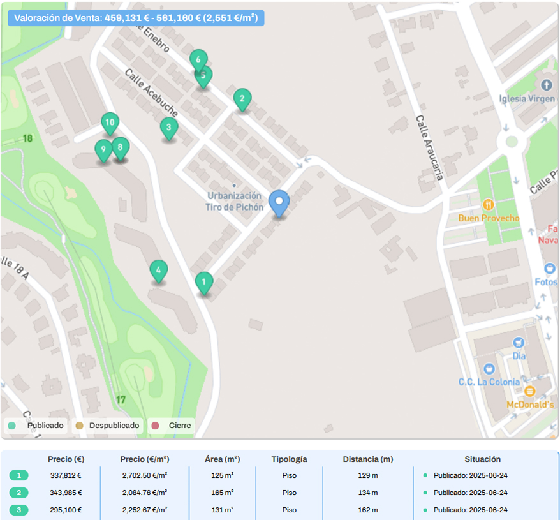The image size is (560, 520).
Task: Click map marker number 3
Action: pyautogui.click(x=168, y=128)
